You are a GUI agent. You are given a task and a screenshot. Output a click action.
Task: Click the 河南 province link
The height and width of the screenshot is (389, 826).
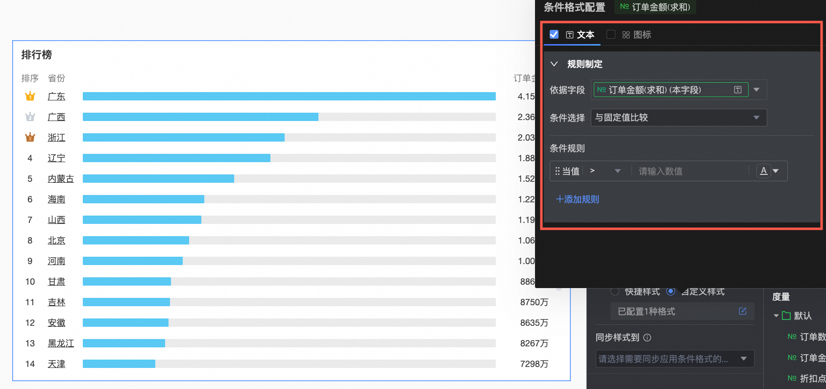click(x=56, y=261)
